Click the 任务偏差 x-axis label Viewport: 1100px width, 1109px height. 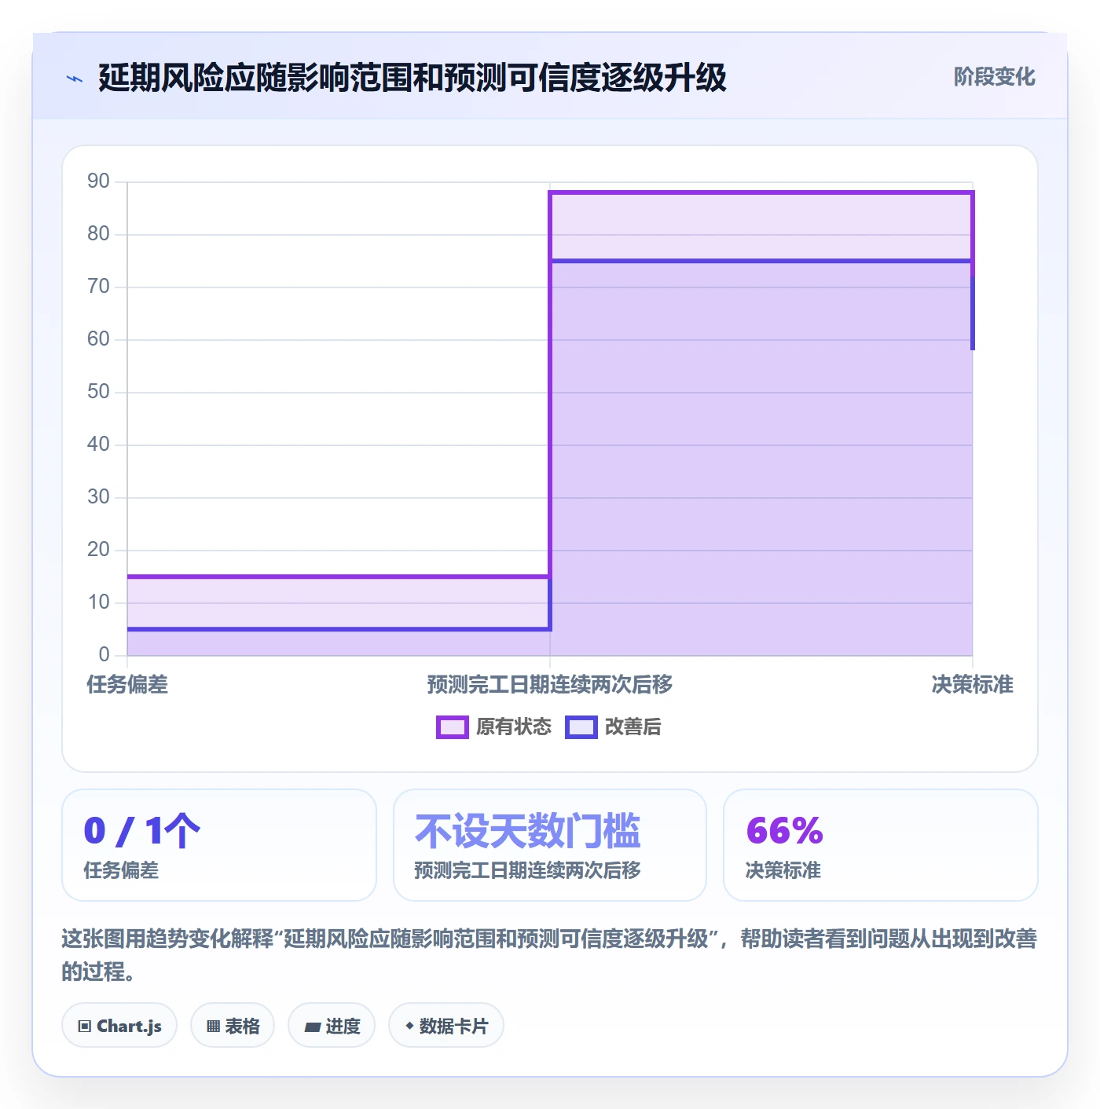coord(127,685)
